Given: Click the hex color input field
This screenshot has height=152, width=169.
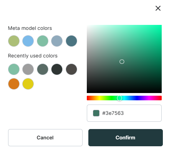Looking at the screenshot, I should tap(124, 113).
